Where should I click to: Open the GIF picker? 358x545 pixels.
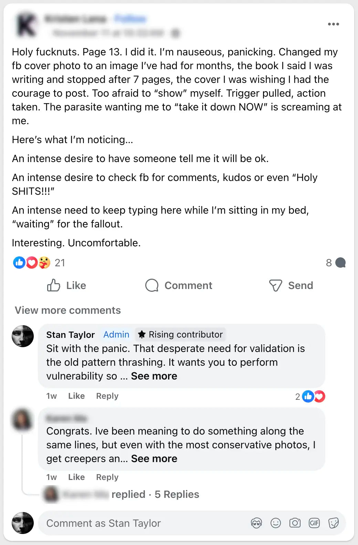pyautogui.click(x=314, y=523)
